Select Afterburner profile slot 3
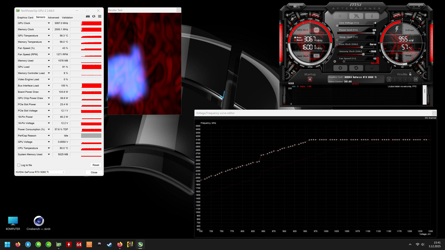 [x=400, y=80]
